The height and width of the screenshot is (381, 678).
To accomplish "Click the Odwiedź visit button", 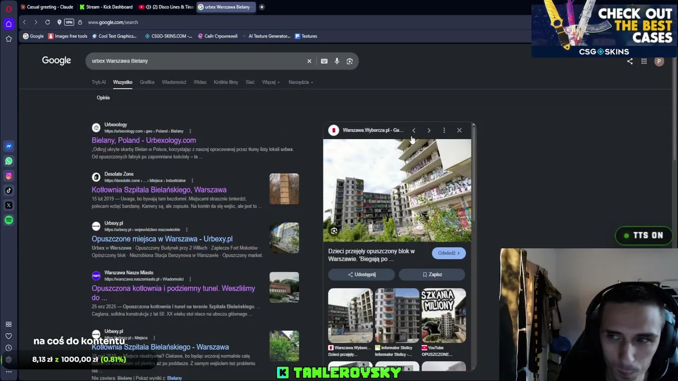I will (x=449, y=253).
